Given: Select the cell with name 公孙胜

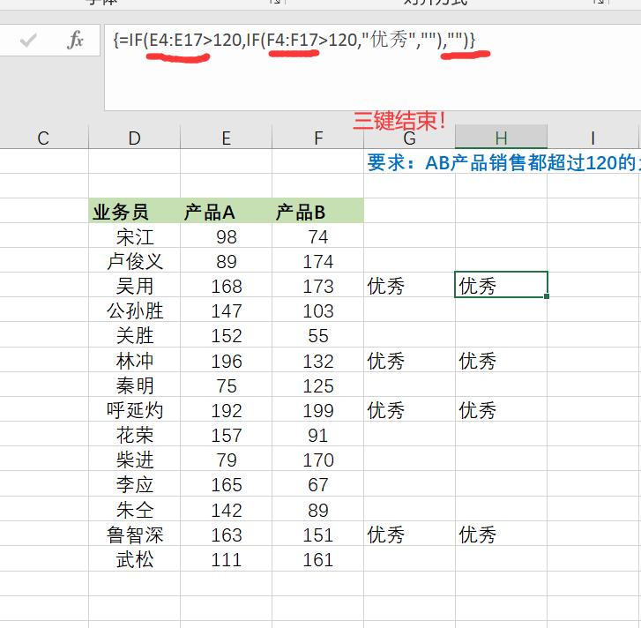Looking at the screenshot, I should click(135, 310).
